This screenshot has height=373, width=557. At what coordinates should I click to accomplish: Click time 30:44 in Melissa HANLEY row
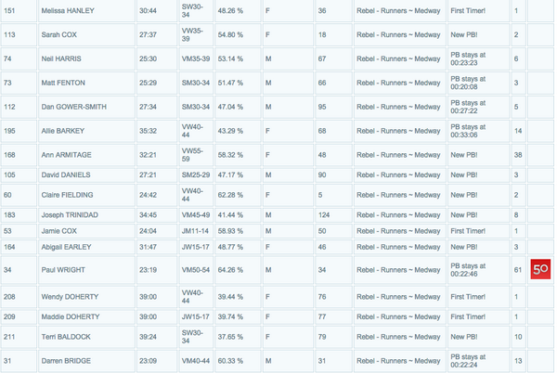click(x=149, y=10)
